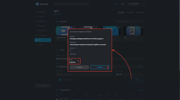This screenshot has height=100, width=180.
Task: Switch to Staking NFT tab
Action: [x=140, y=13]
